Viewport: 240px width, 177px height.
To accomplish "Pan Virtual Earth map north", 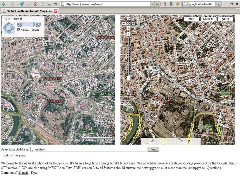I will pyautogui.click(x=9, y=24).
